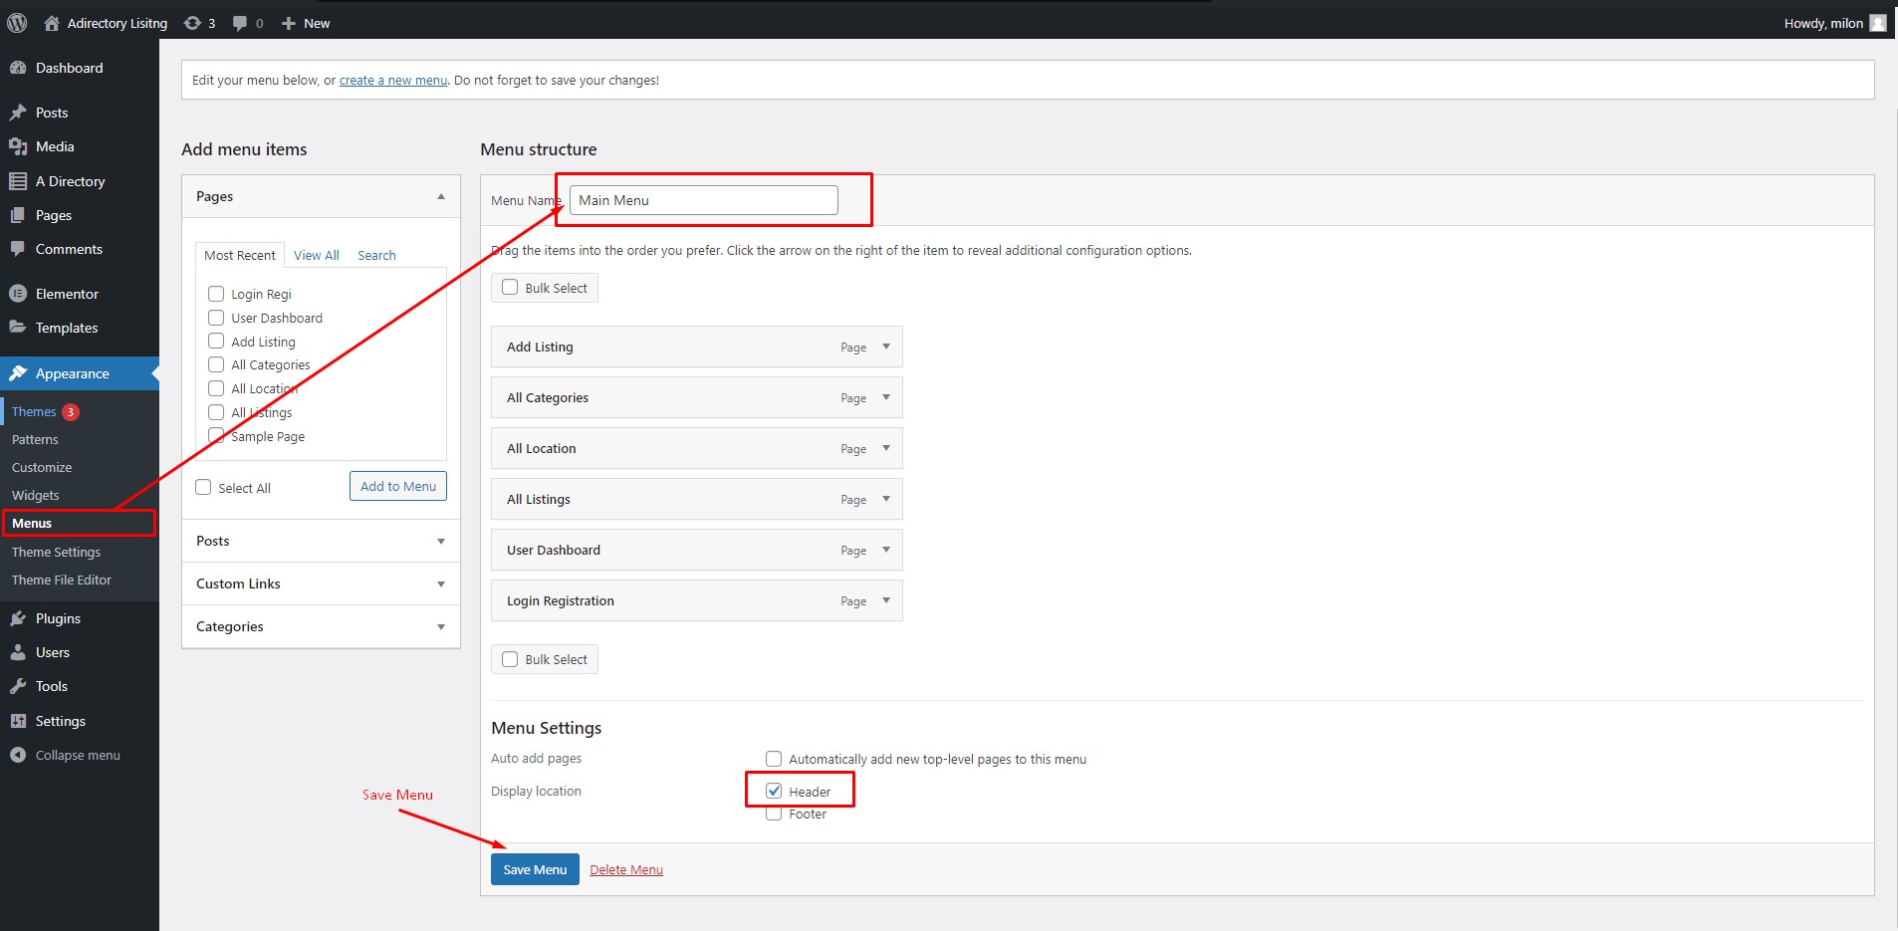Open the Add Listing item options dropdown
The height and width of the screenshot is (931, 1898).
tap(884, 347)
